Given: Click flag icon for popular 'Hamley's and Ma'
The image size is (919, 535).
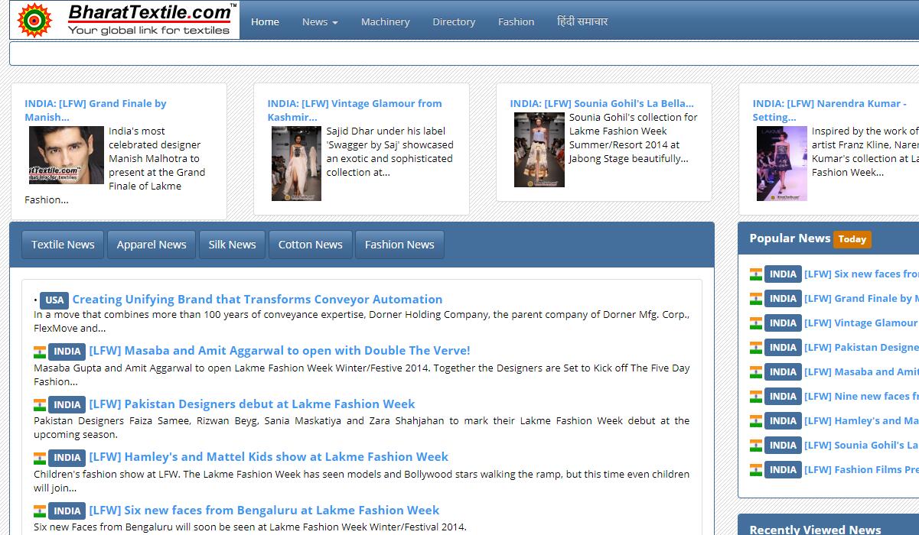Looking at the screenshot, I should tap(756, 421).
